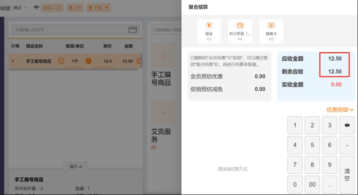
Task: Click the 上传 upload button
Action: tap(75, 8)
